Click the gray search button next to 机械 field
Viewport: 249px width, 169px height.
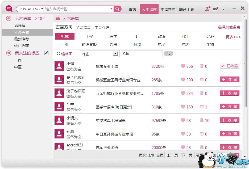[x=168, y=54]
